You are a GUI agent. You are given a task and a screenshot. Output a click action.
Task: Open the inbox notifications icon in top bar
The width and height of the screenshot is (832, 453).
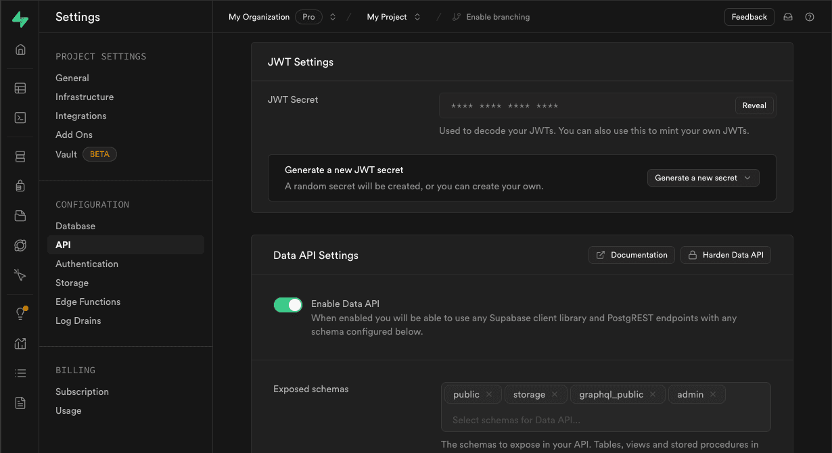pos(787,16)
